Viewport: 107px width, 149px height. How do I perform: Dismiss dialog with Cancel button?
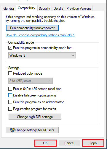point(69,143)
